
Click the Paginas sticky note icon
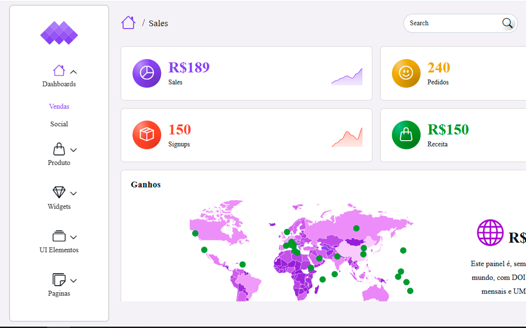[59, 279]
